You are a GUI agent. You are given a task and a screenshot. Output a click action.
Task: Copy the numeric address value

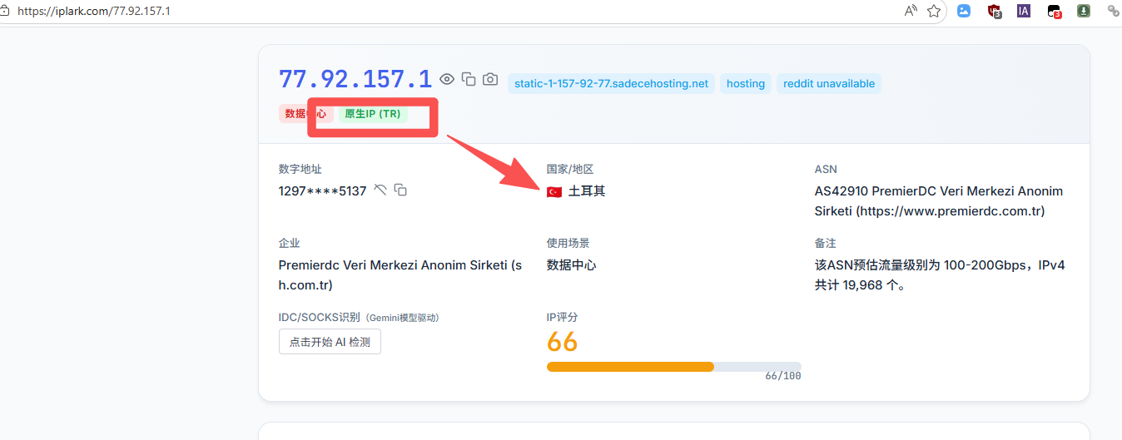tap(400, 190)
